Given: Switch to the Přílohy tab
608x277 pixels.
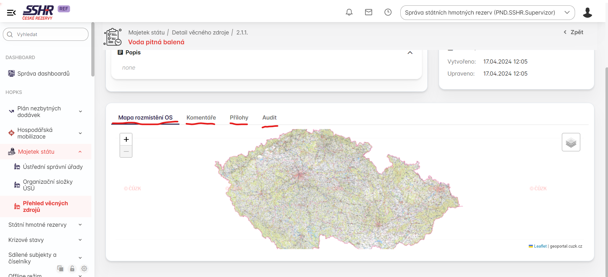Looking at the screenshot, I should pos(239,118).
